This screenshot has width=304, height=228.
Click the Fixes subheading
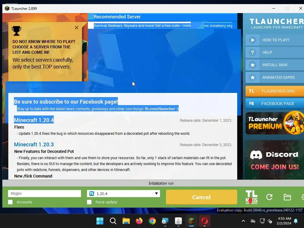(x=19, y=127)
